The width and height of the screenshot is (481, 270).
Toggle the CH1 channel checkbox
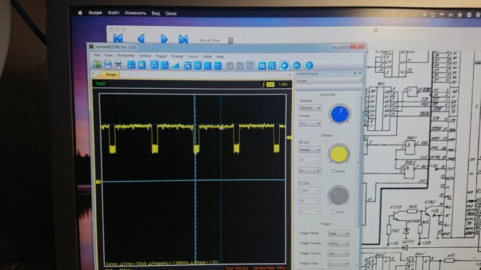(301, 142)
